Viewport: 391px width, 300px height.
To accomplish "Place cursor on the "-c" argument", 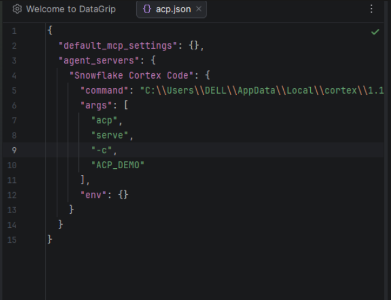I will [102, 150].
